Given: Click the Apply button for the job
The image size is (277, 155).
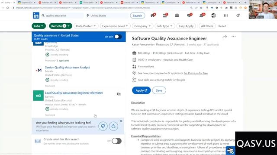Looking at the screenshot, I should tap(142, 90).
